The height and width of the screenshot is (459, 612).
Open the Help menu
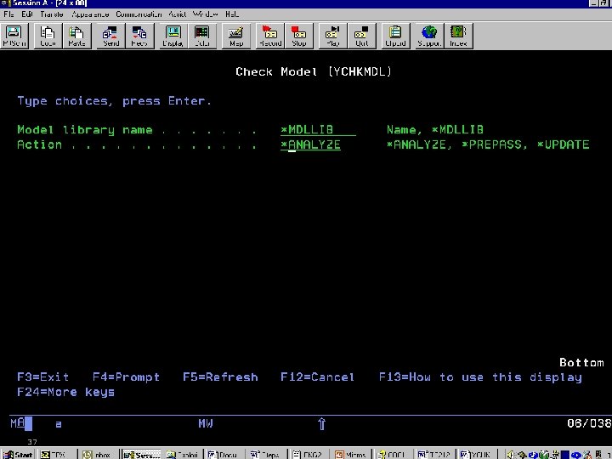point(232,14)
